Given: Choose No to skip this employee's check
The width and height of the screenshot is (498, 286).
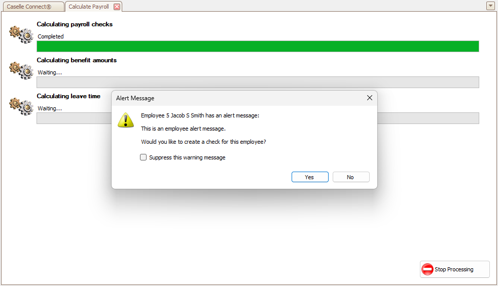Looking at the screenshot, I should click(350, 177).
